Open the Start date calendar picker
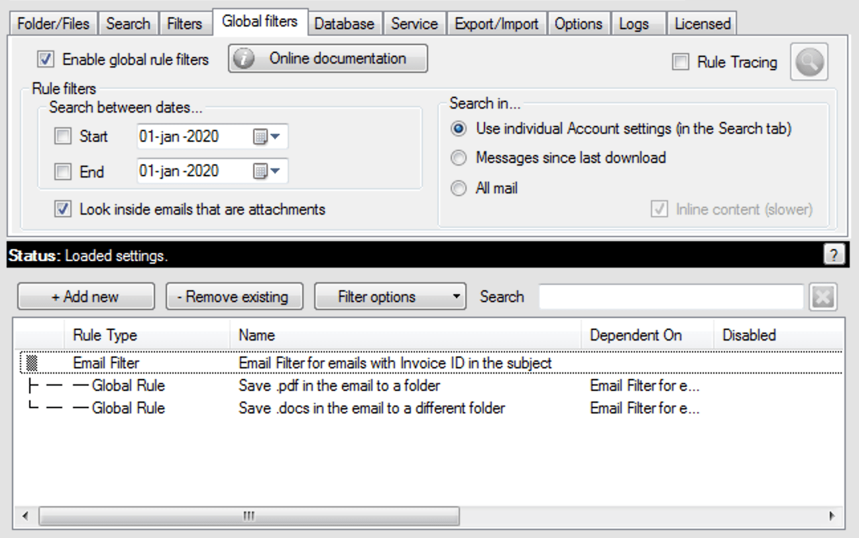The image size is (859, 538). tap(266, 137)
